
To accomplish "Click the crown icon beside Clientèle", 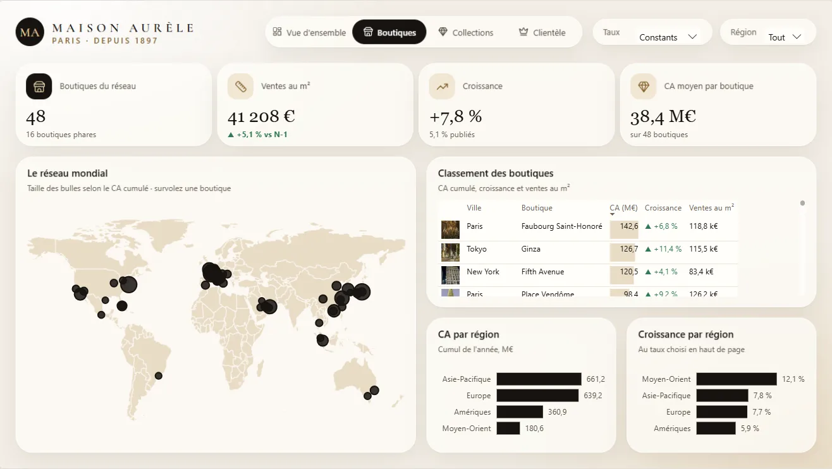I will [523, 32].
